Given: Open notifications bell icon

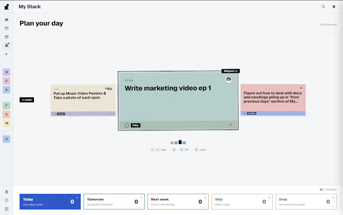Looking at the screenshot, I should tap(334, 7).
